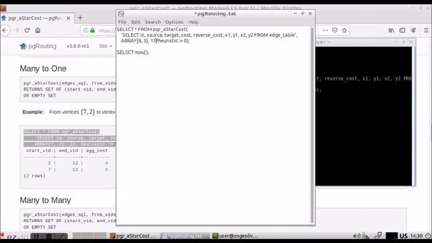Open Firefox library icon
Image resolution: width=432 pixels, height=243 pixels.
coord(391,30)
